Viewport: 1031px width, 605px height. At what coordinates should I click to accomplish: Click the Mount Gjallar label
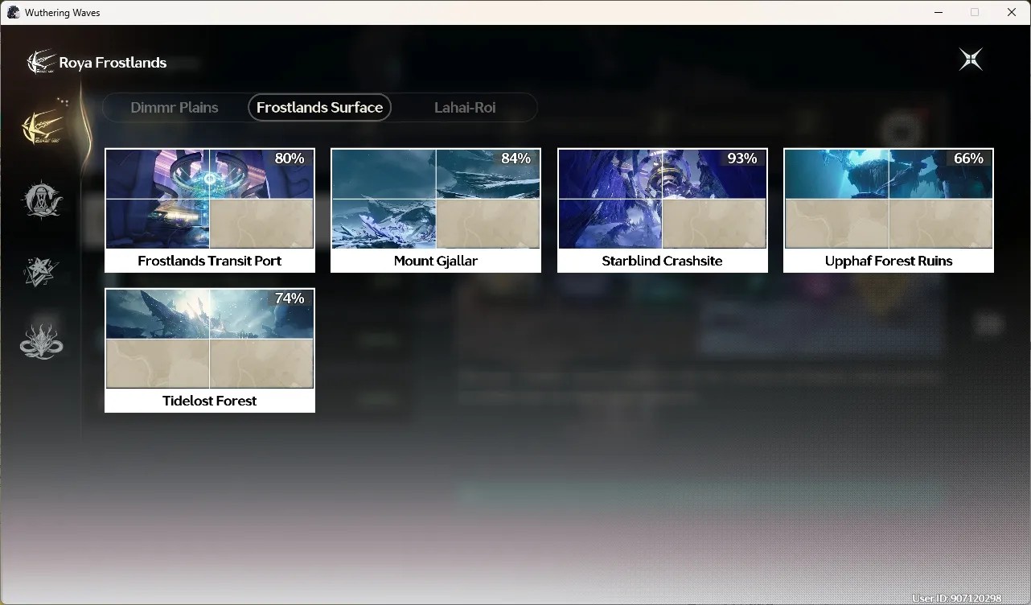pos(436,261)
